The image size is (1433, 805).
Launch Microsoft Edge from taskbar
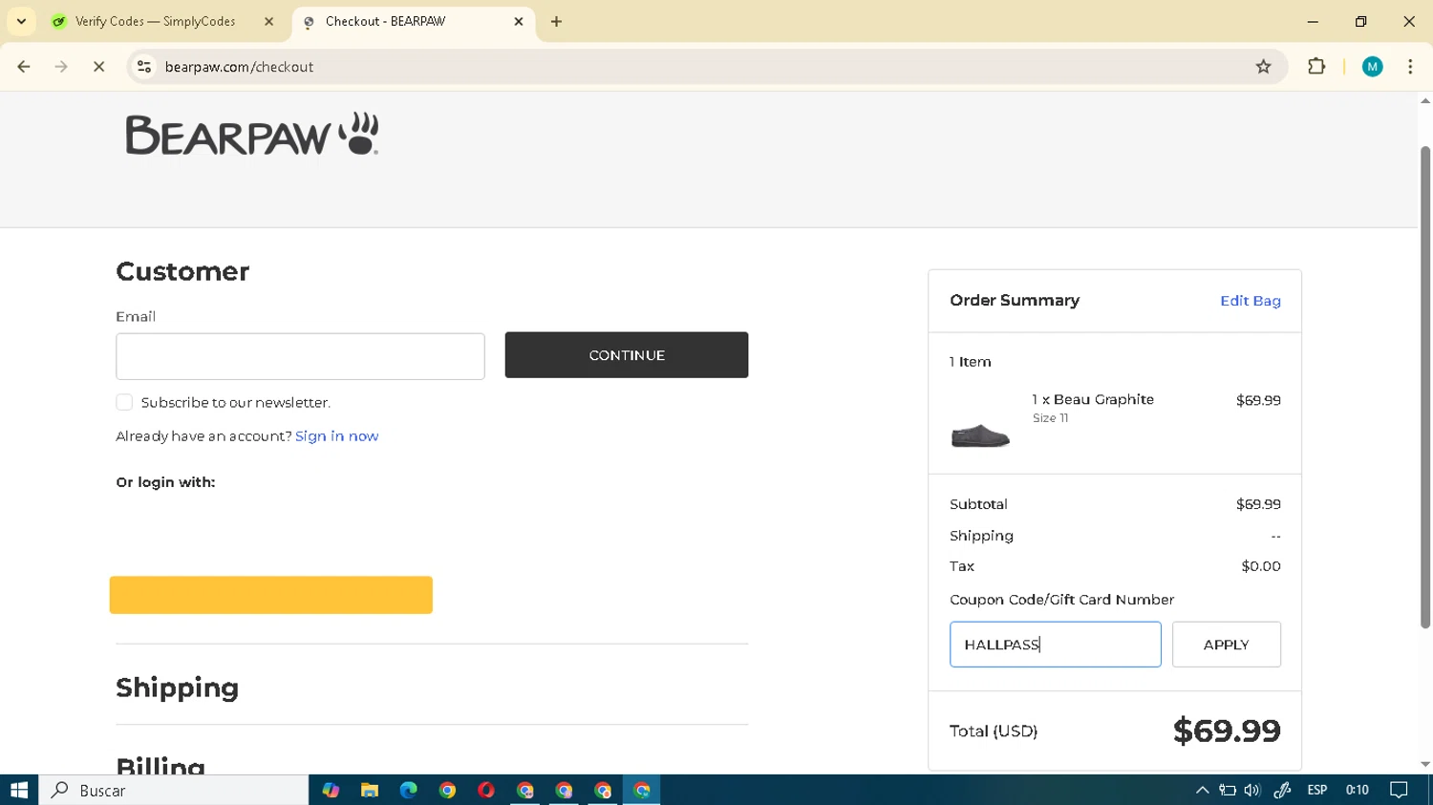tap(408, 790)
